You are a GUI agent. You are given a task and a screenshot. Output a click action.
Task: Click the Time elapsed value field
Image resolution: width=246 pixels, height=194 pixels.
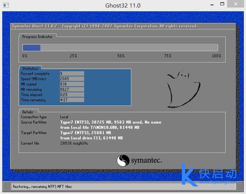[72, 95]
